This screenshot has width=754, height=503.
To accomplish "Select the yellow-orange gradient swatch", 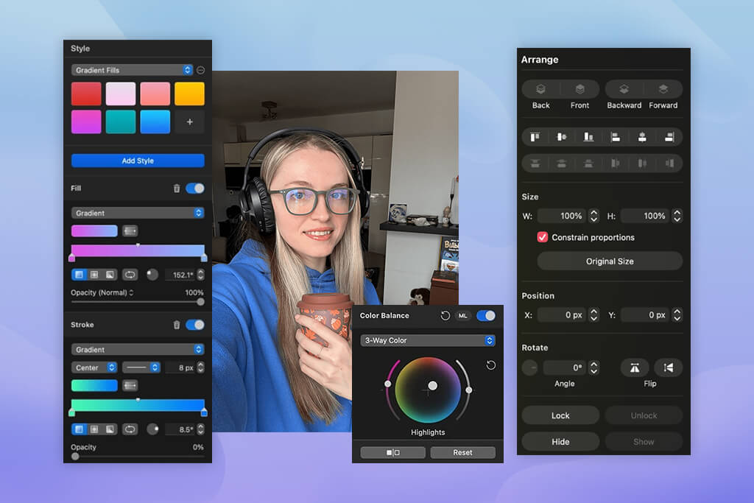I will coord(189,94).
